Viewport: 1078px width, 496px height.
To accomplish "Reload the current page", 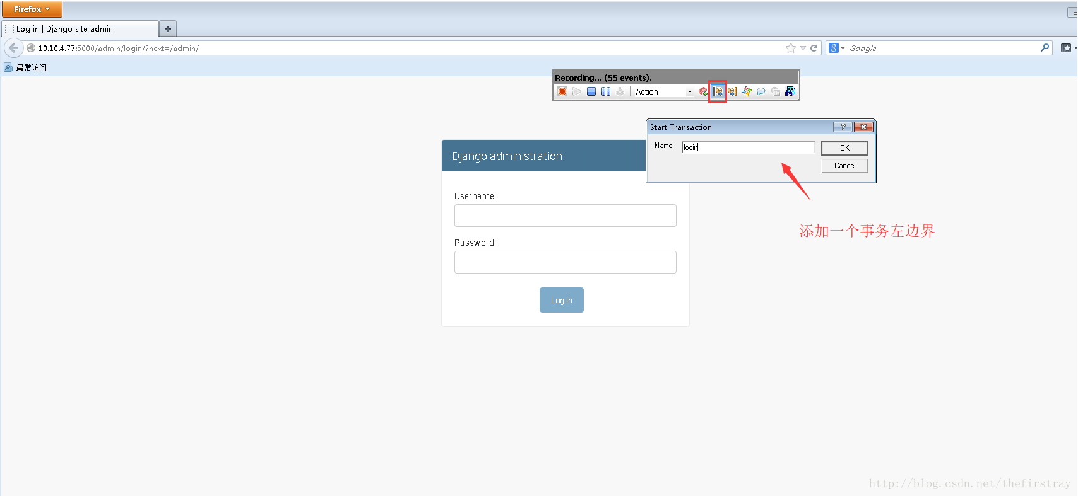I will 814,48.
